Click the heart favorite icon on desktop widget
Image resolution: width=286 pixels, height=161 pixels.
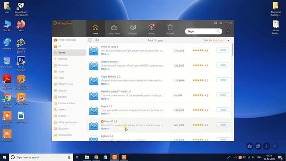[275, 146]
